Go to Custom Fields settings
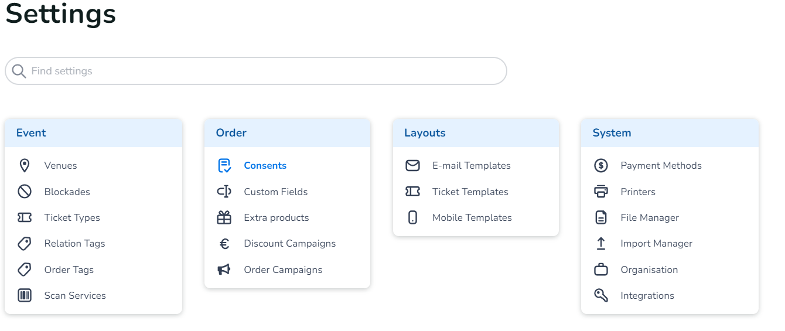The height and width of the screenshot is (331, 785). point(275,192)
